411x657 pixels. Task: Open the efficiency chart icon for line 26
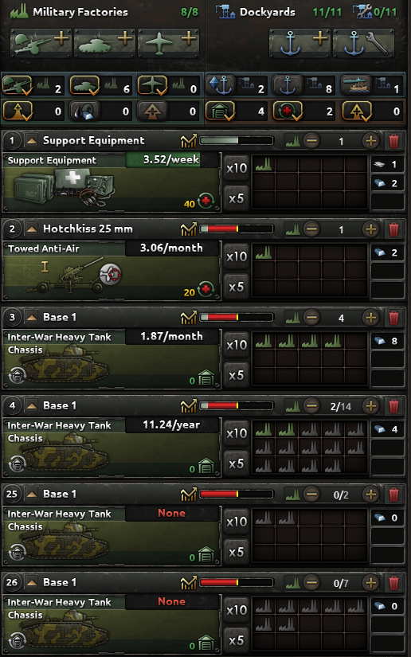(x=189, y=583)
